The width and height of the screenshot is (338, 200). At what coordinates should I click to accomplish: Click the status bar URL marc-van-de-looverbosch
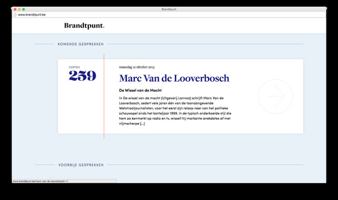pyautogui.click(x=41, y=181)
